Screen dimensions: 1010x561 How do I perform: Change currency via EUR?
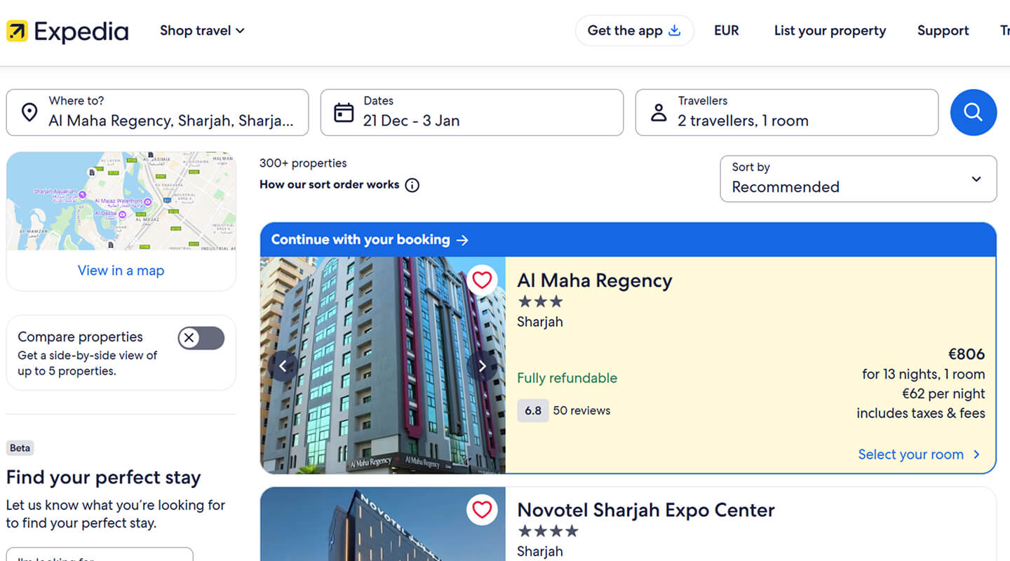point(727,30)
